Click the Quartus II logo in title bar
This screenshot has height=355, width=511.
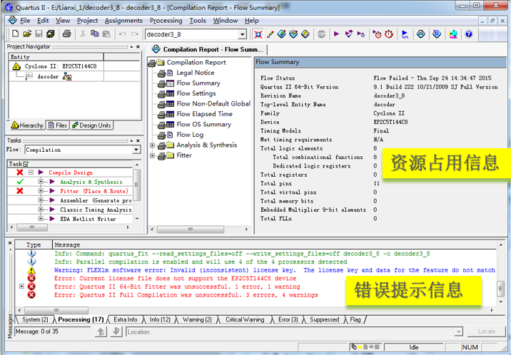(x=9, y=7)
